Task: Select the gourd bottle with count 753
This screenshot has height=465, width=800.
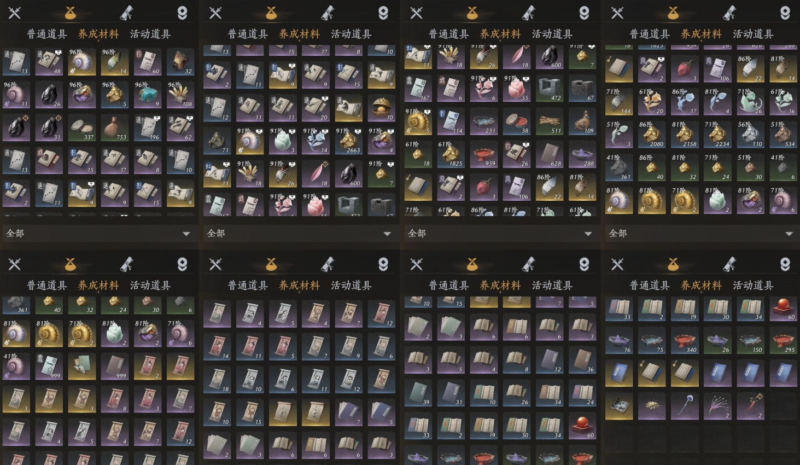Action: (115, 127)
